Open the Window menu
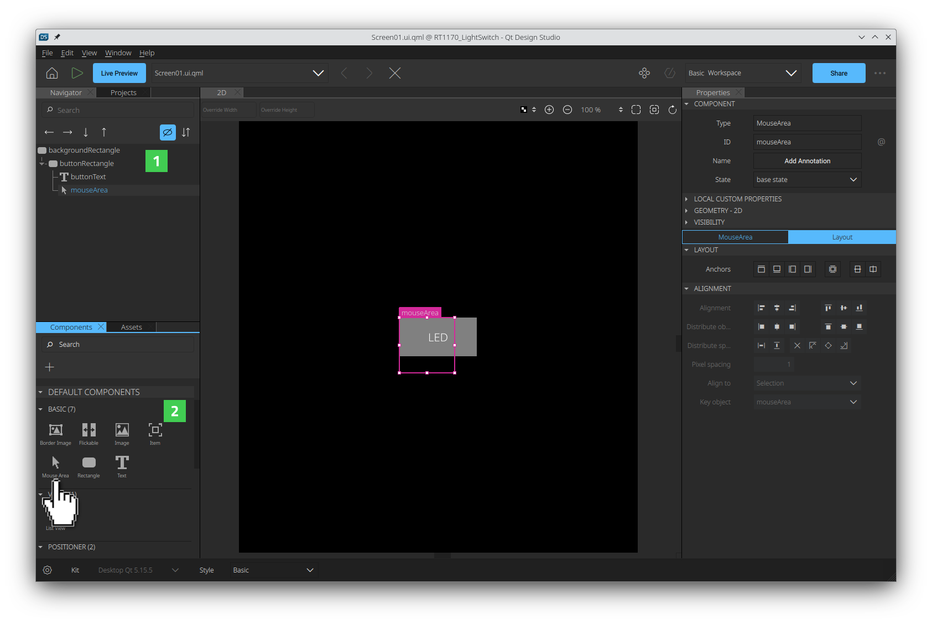 (x=118, y=53)
